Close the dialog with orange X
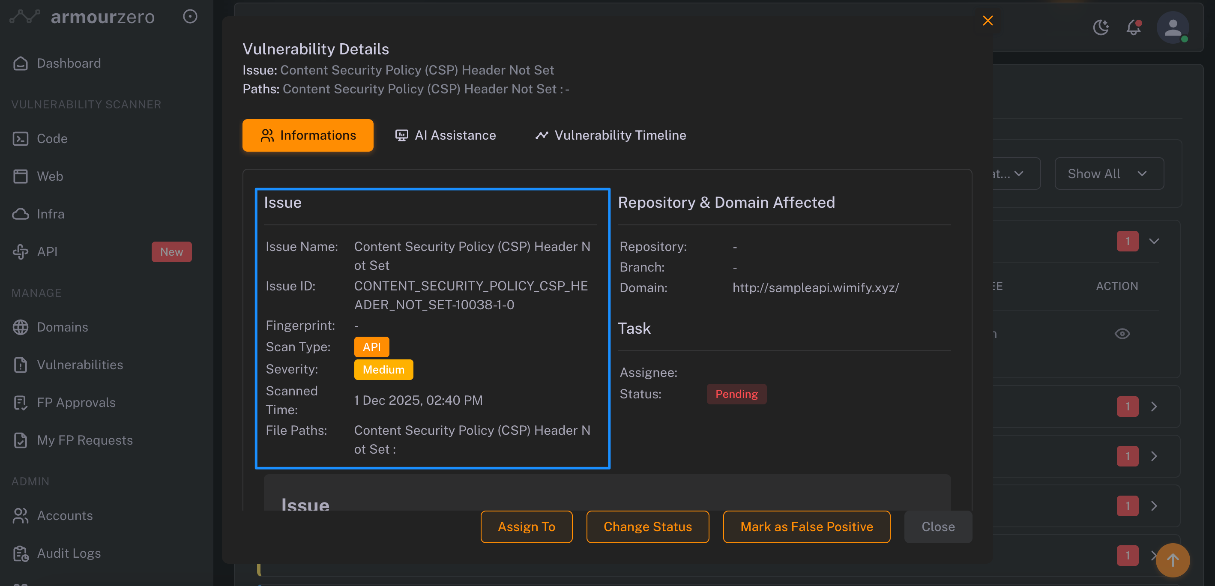Viewport: 1215px width, 586px height. [988, 21]
